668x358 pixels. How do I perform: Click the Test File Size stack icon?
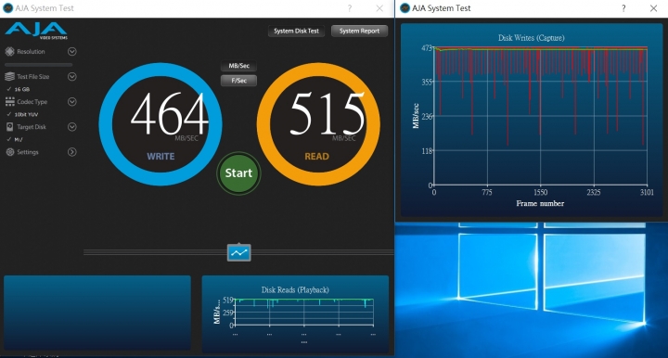[10, 77]
